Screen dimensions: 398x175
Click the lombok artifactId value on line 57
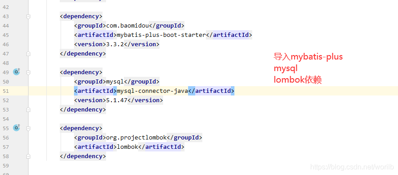pos(127,147)
